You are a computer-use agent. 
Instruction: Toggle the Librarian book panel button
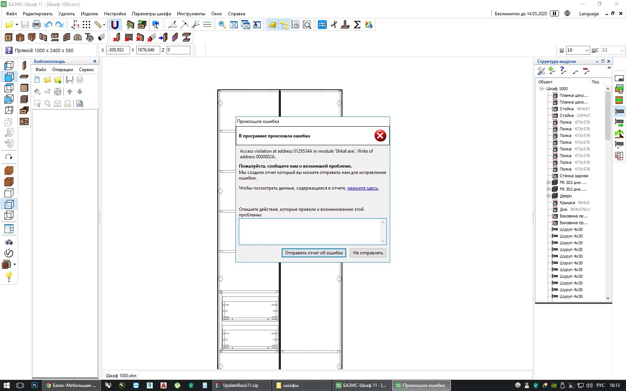coord(272,25)
